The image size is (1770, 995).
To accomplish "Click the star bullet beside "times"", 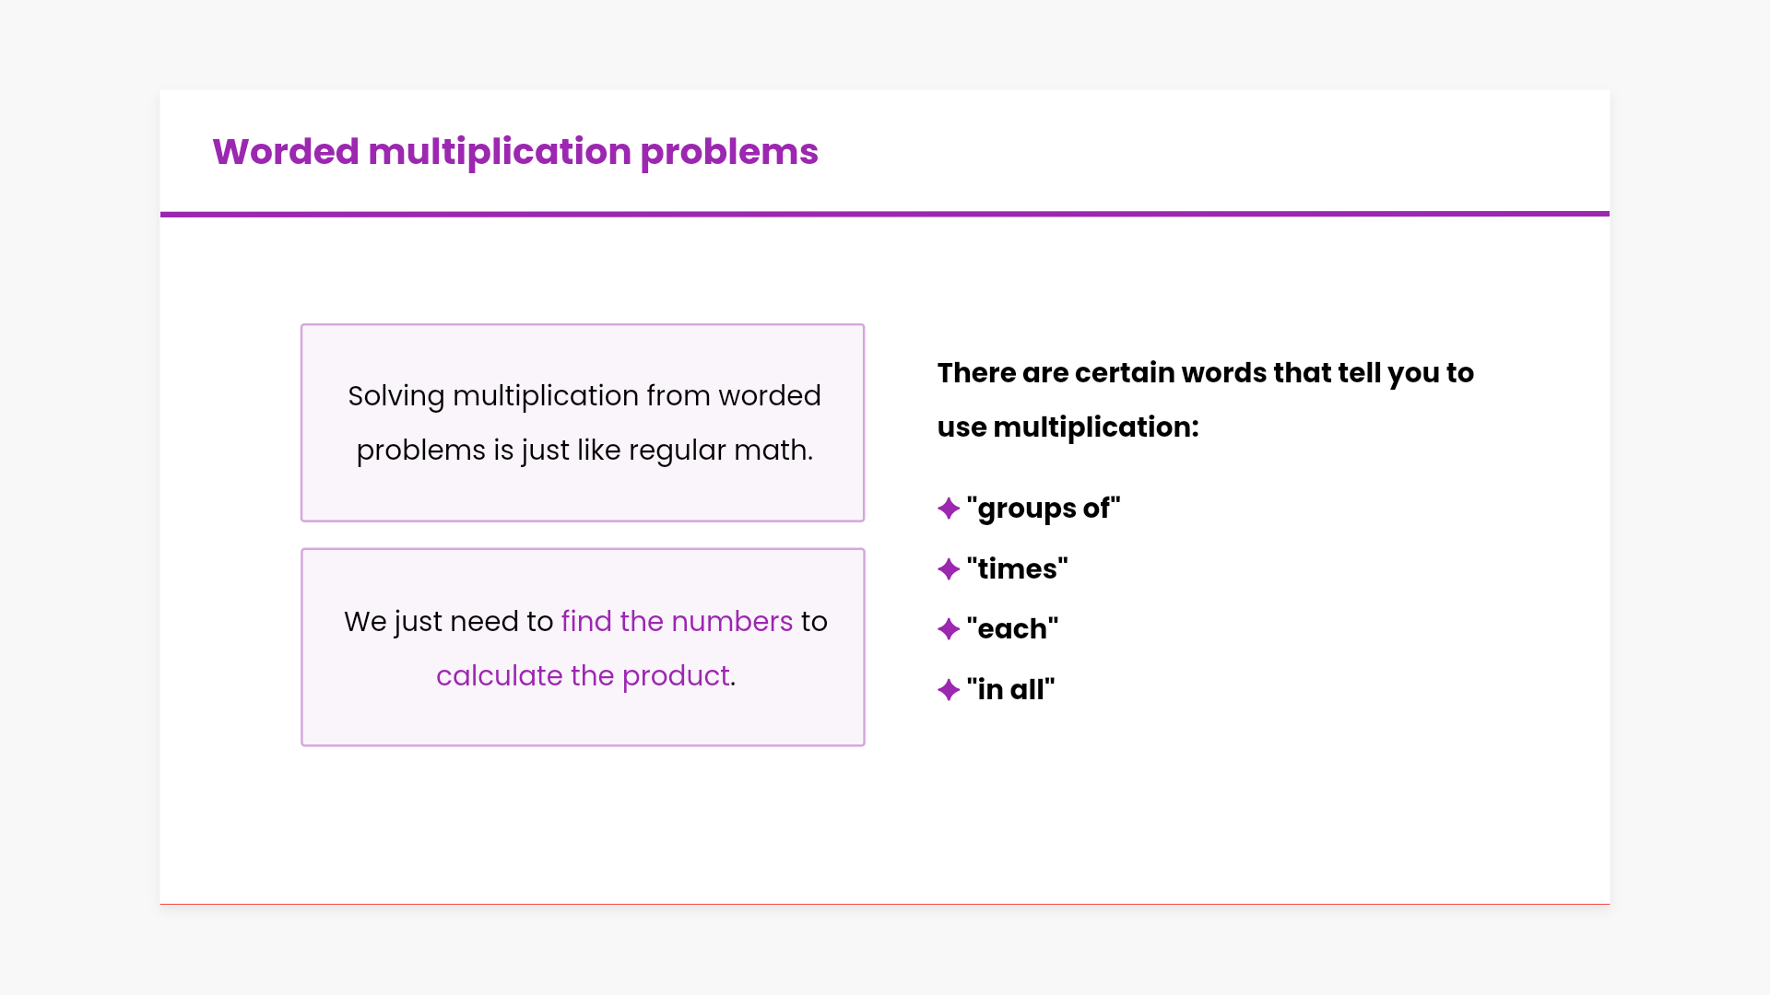I will [x=949, y=569].
